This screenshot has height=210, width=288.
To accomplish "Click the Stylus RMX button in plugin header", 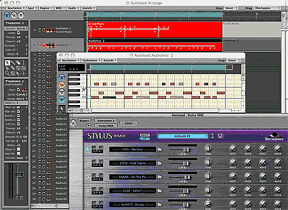I will [x=106, y=126].
